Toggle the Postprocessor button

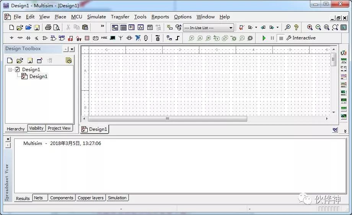pos(150,28)
